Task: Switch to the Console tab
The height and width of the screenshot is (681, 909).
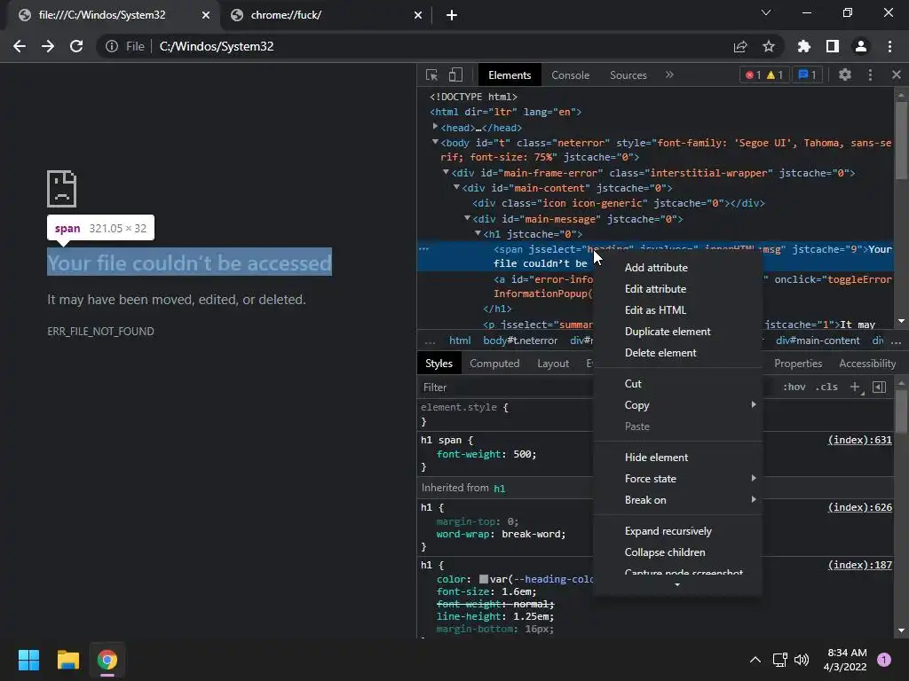Action: (x=571, y=75)
